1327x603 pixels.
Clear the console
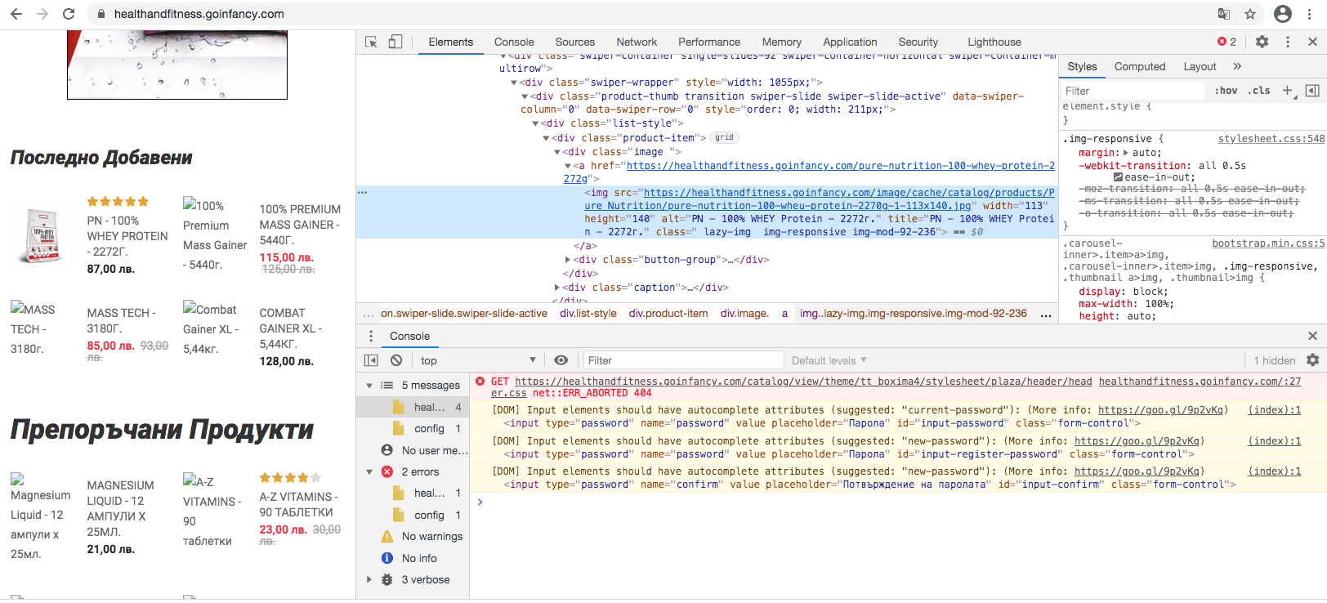pos(396,360)
